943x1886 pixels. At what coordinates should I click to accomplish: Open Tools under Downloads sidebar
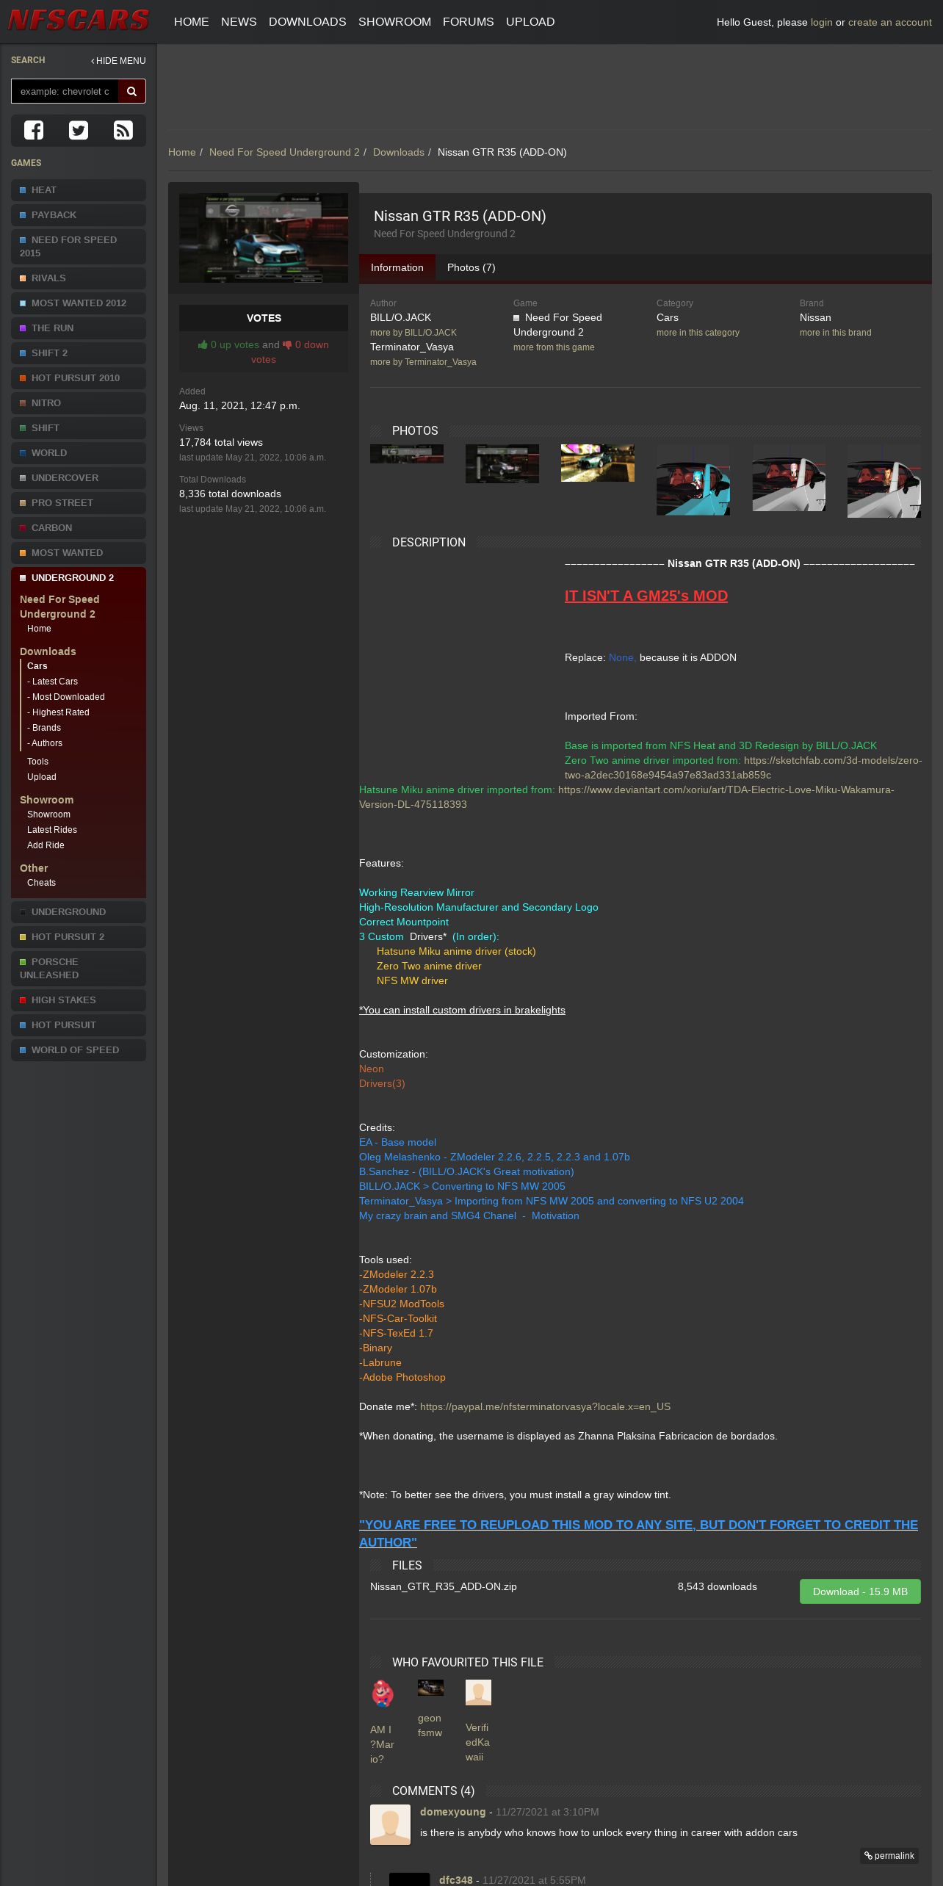coord(37,762)
